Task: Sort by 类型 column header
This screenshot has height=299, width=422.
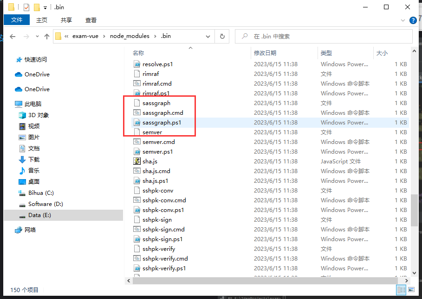Action: 326,53
